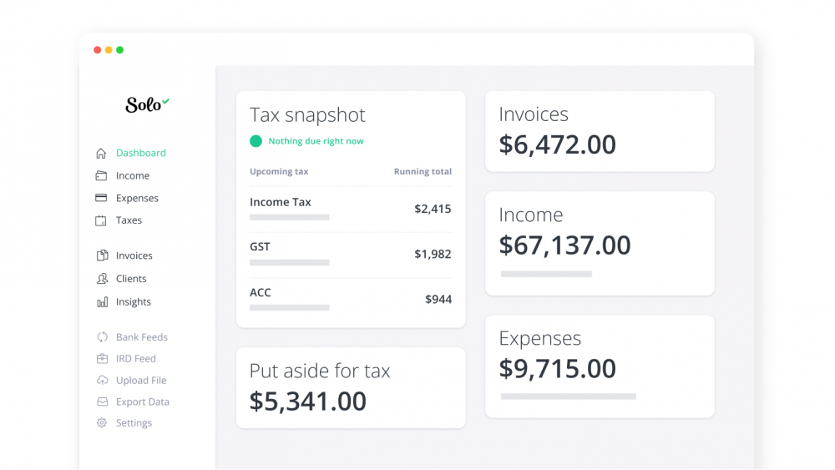The height and width of the screenshot is (470, 835).
Task: Open the Put aside for tax card
Action: coord(351,388)
